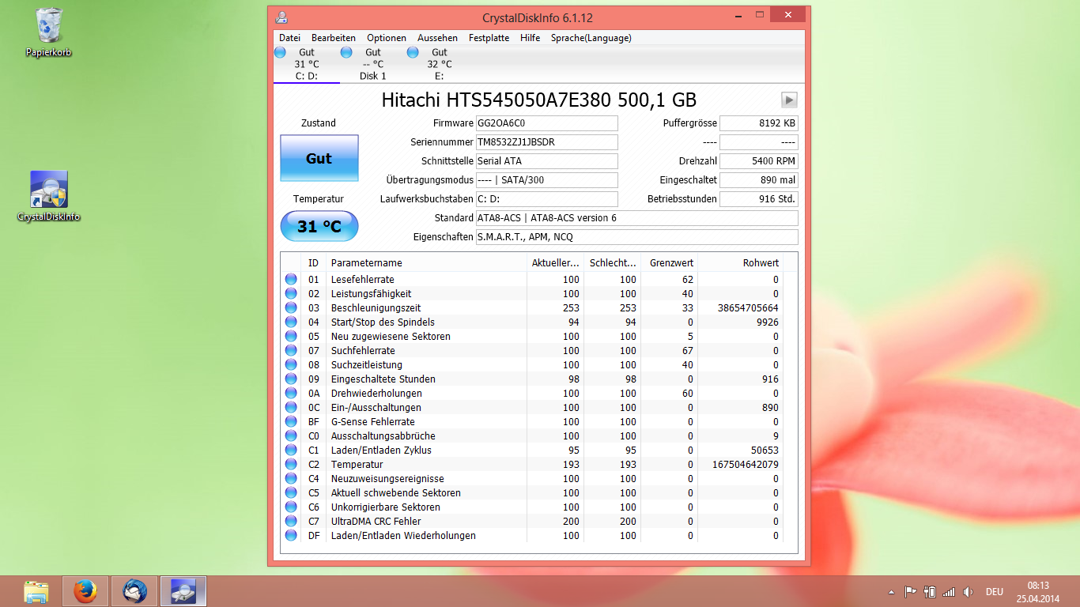The height and width of the screenshot is (607, 1080).
Task: Click the Rohwert column header
Action: tap(741, 262)
